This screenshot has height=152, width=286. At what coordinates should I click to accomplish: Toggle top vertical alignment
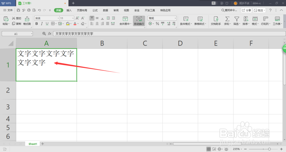click(x=92, y=18)
